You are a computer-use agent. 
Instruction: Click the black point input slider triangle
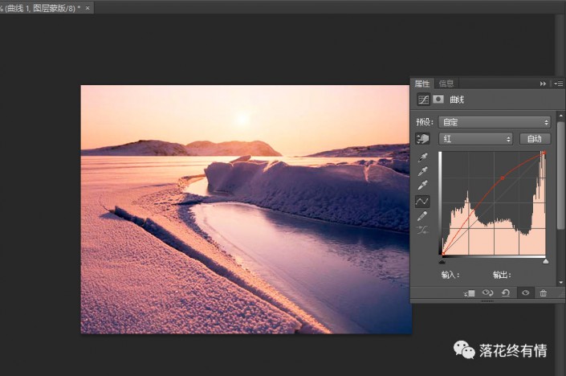click(442, 261)
